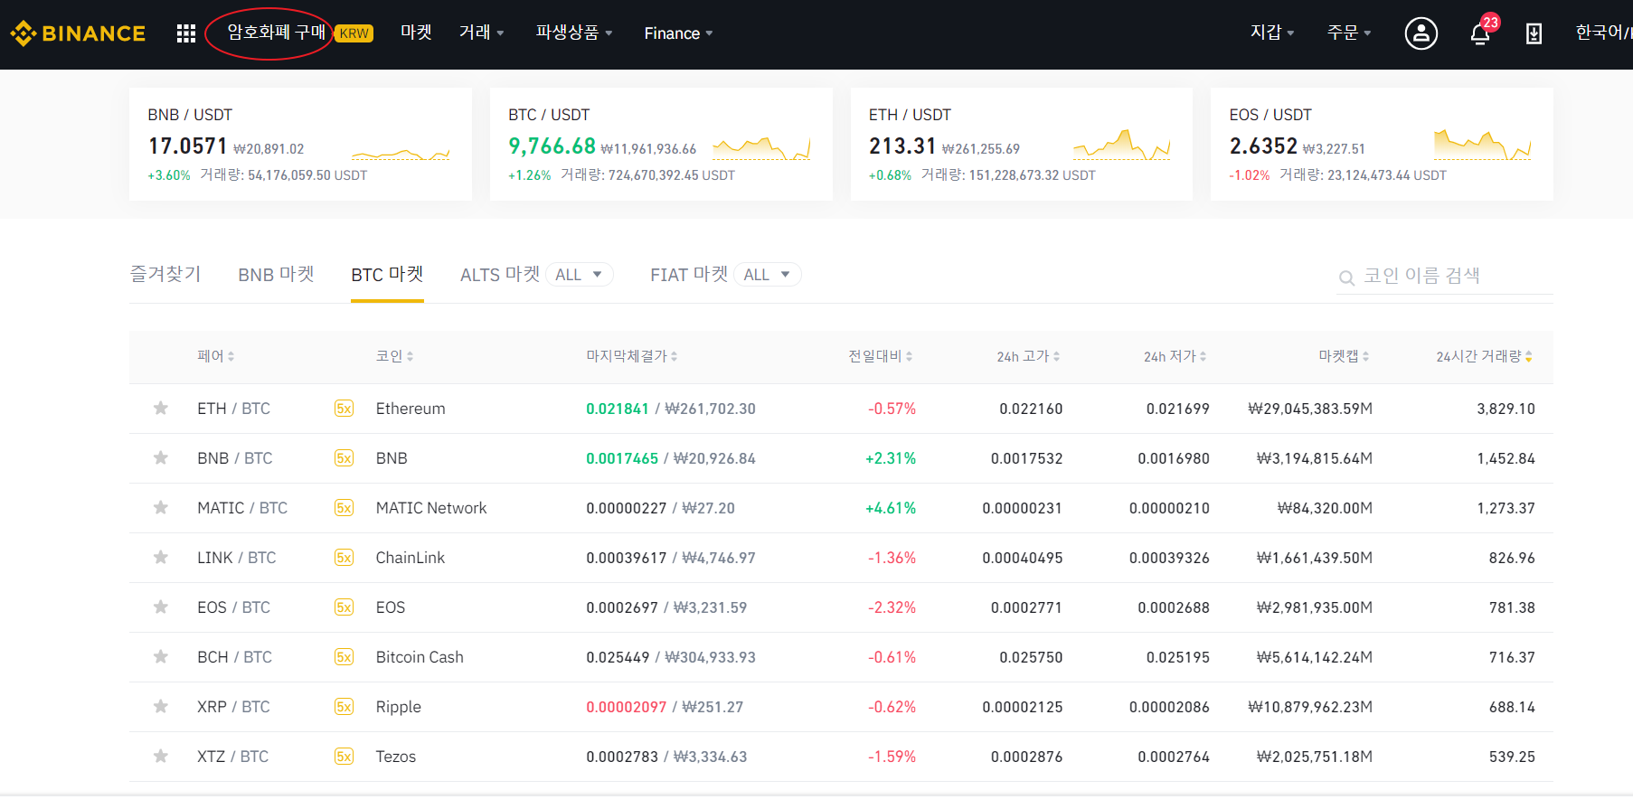The width and height of the screenshot is (1633, 809).
Task: Click the 5x margin badge for BCH / BTC
Action: click(344, 657)
